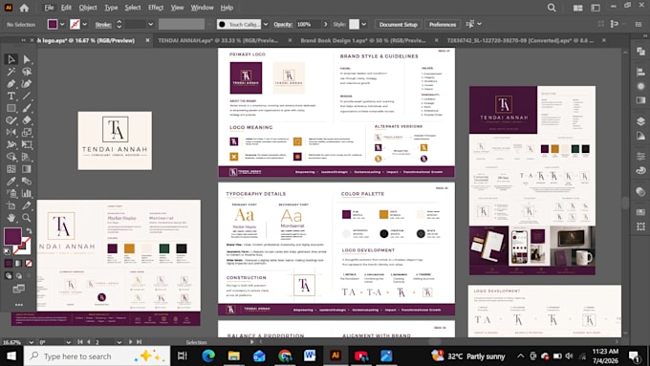Pick the Shaper tool
Viewport: 650px width, 366px height.
click(11, 120)
